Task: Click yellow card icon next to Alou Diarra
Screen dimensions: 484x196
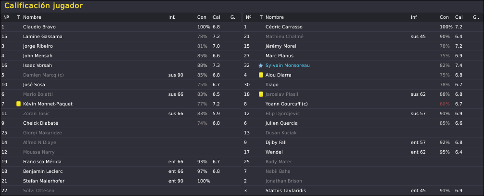Action: pos(261,75)
